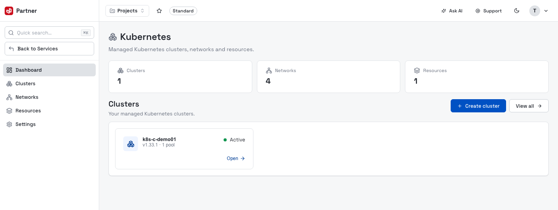Select the k8s-c-demo01 cluster name
The width and height of the screenshot is (558, 210).
[159, 139]
